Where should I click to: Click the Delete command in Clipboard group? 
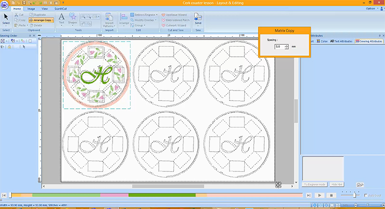(36, 26)
